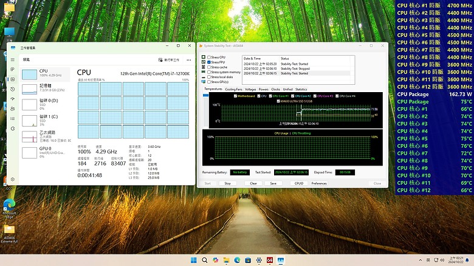Open Users page in Task Manager sidebar
This screenshot has height=266, width=474.
click(12, 108)
